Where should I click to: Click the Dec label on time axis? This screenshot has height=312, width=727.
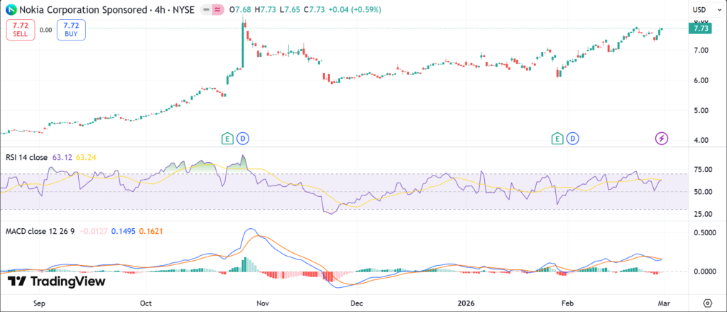coord(356,303)
